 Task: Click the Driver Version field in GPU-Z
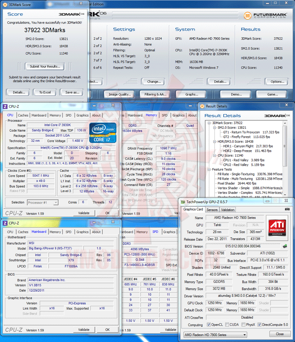click(247, 295)
